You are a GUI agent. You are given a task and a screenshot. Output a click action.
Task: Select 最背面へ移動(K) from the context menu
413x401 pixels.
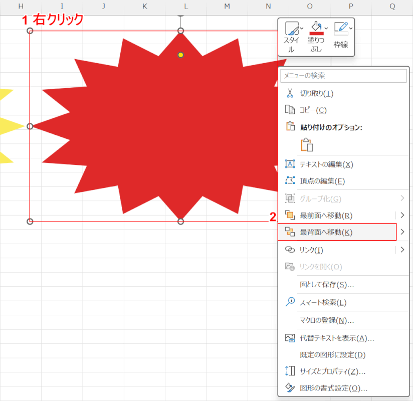pyautogui.click(x=326, y=232)
